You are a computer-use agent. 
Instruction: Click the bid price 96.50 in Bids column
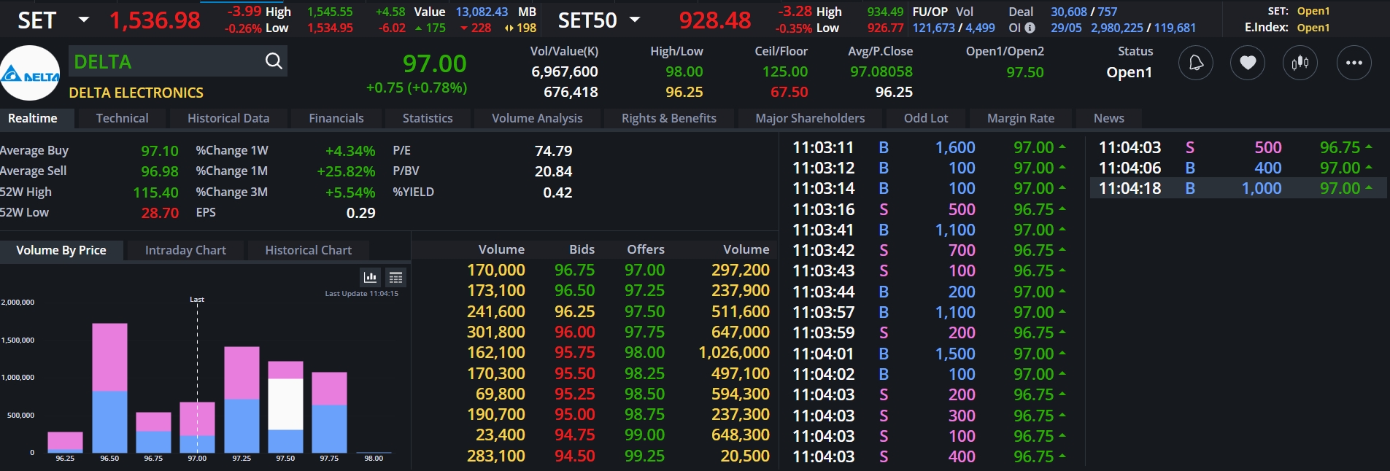click(x=574, y=290)
